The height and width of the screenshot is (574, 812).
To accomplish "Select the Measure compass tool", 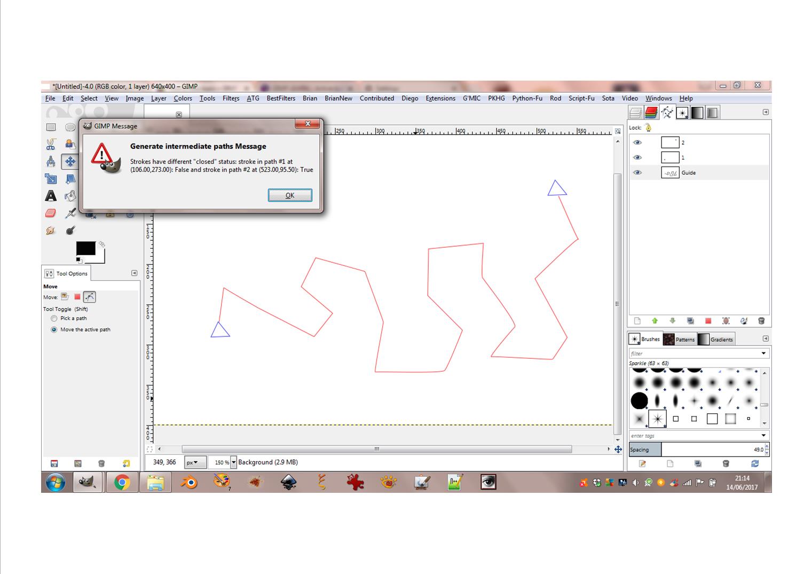I will (51, 161).
